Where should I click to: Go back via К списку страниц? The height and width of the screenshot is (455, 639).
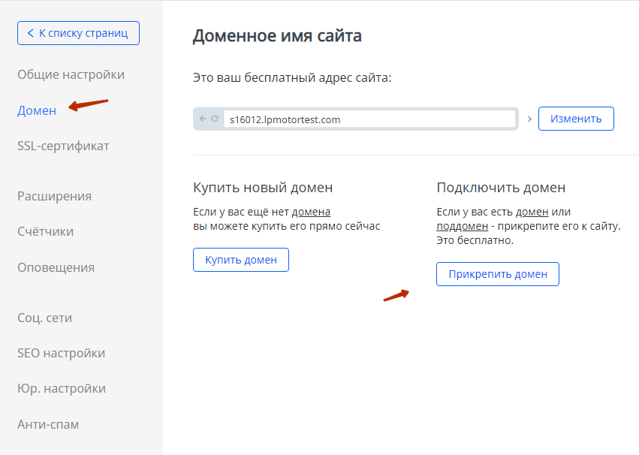pyautogui.click(x=78, y=33)
